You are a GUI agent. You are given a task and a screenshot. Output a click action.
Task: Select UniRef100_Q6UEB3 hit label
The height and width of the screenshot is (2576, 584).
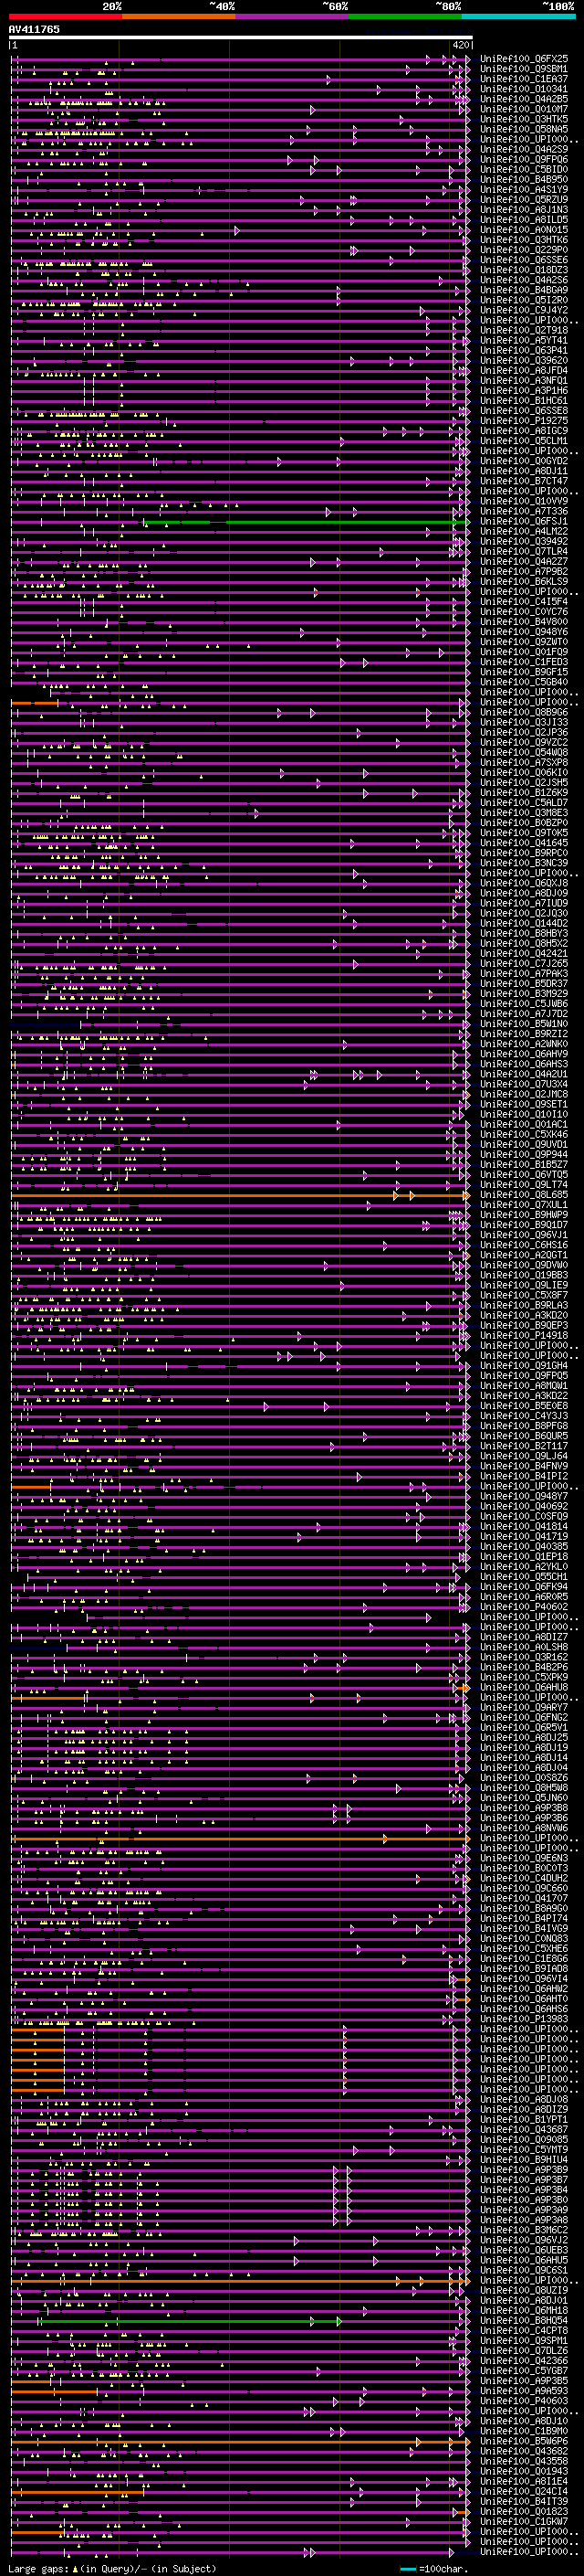(524, 2250)
